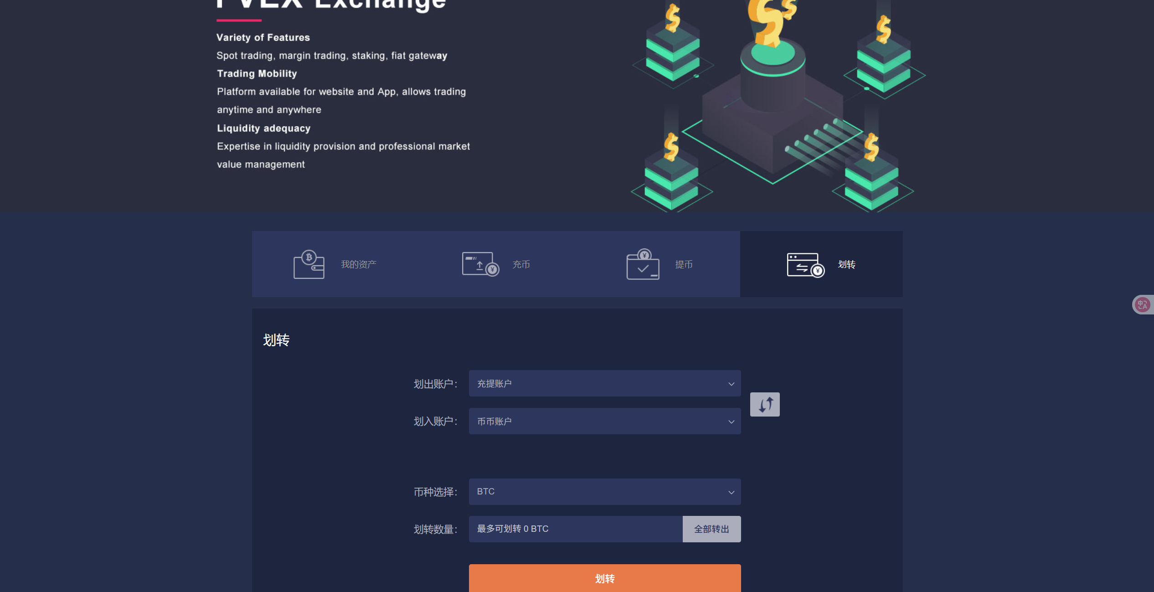Click the chevron in BTC coin dropdown
1154x592 pixels.
click(x=731, y=492)
